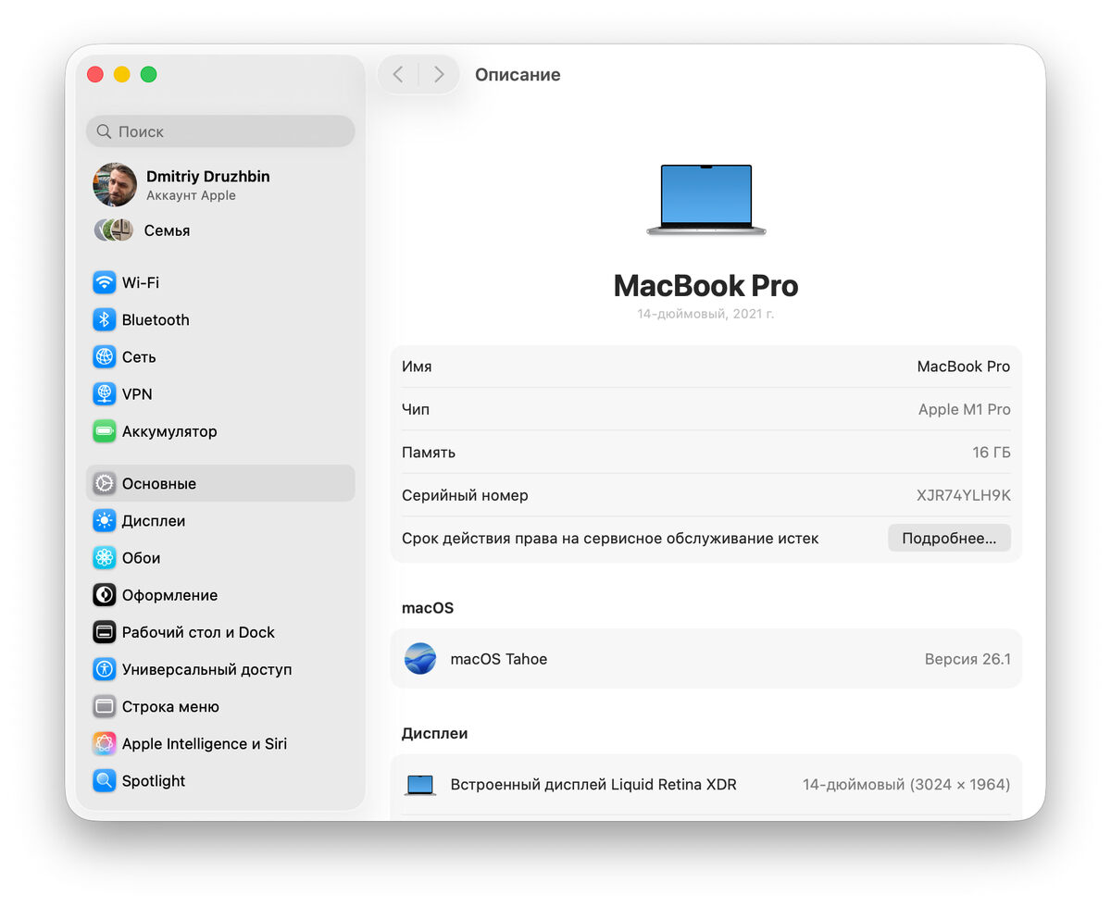The height and width of the screenshot is (907, 1111).
Task: Click Dmitriy Druzhbin's profile photo
Action: pos(115,185)
